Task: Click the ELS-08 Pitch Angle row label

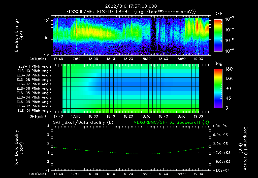Action: click(x=34, y=80)
